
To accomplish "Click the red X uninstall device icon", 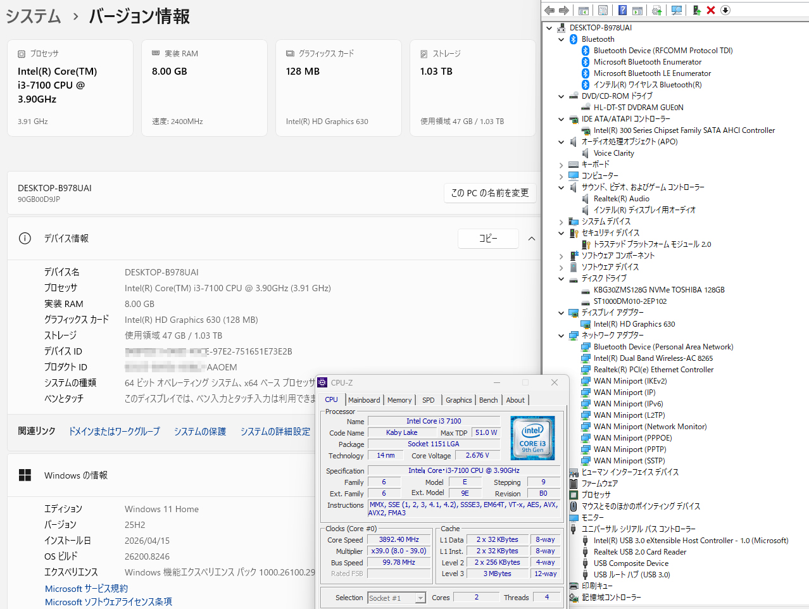I will click(x=711, y=10).
